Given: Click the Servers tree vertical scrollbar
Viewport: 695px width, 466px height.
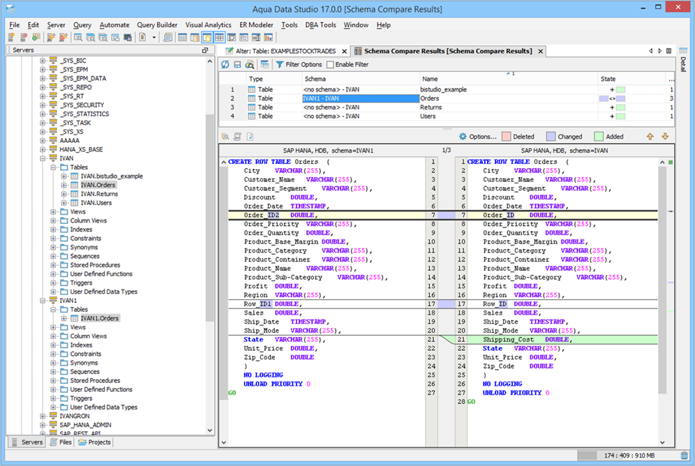Looking at the screenshot, I should pyautogui.click(x=209, y=245).
